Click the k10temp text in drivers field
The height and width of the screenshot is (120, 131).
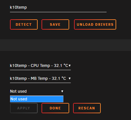pyautogui.click(x=18, y=7)
